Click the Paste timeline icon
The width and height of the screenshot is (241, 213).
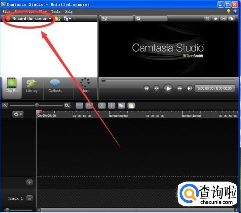[131, 106]
